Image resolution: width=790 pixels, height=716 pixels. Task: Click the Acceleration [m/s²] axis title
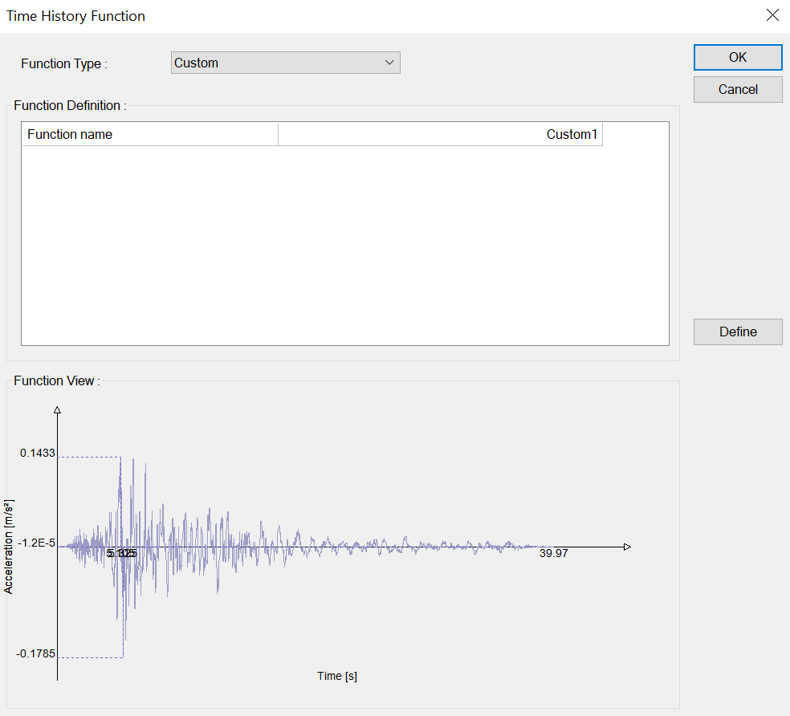pyautogui.click(x=9, y=546)
